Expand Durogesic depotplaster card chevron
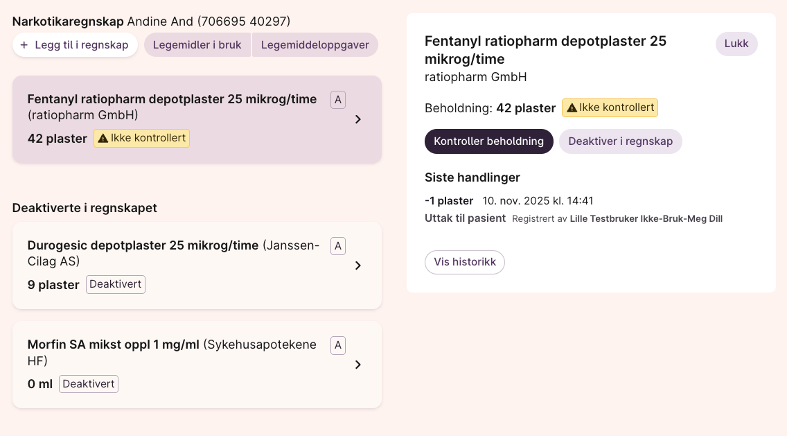 358,265
